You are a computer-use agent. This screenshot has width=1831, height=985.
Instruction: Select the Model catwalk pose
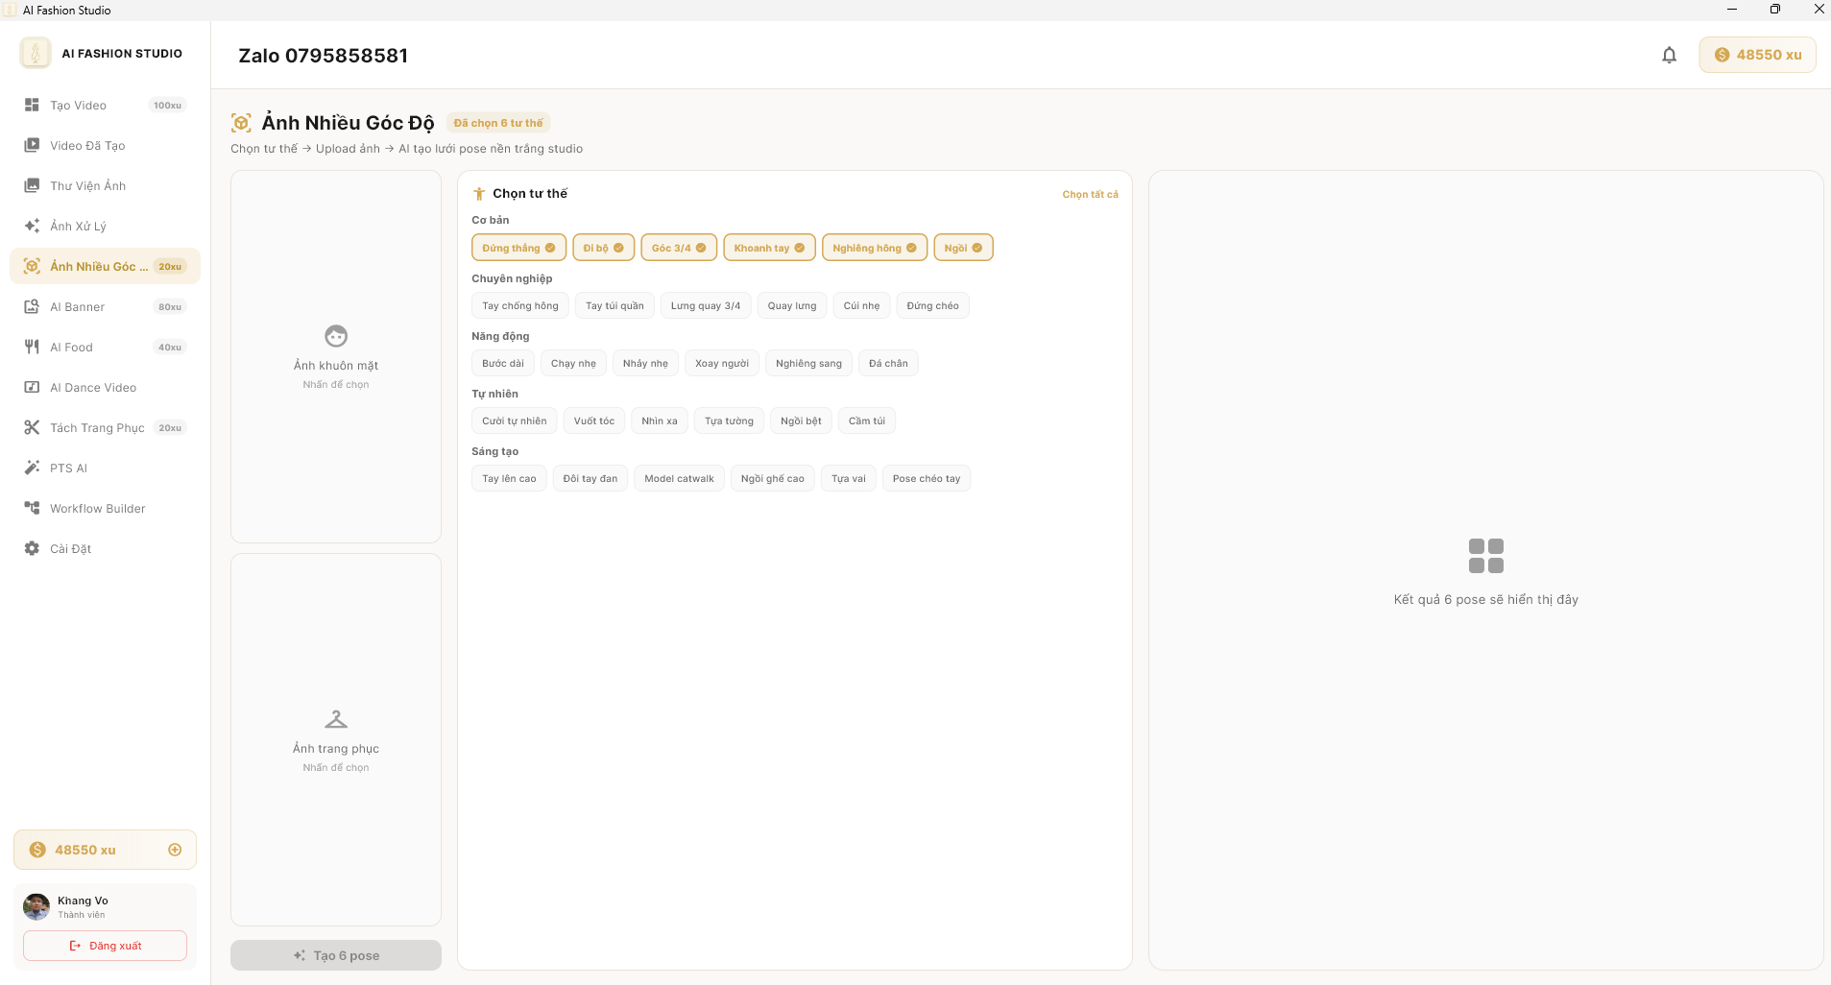(679, 478)
